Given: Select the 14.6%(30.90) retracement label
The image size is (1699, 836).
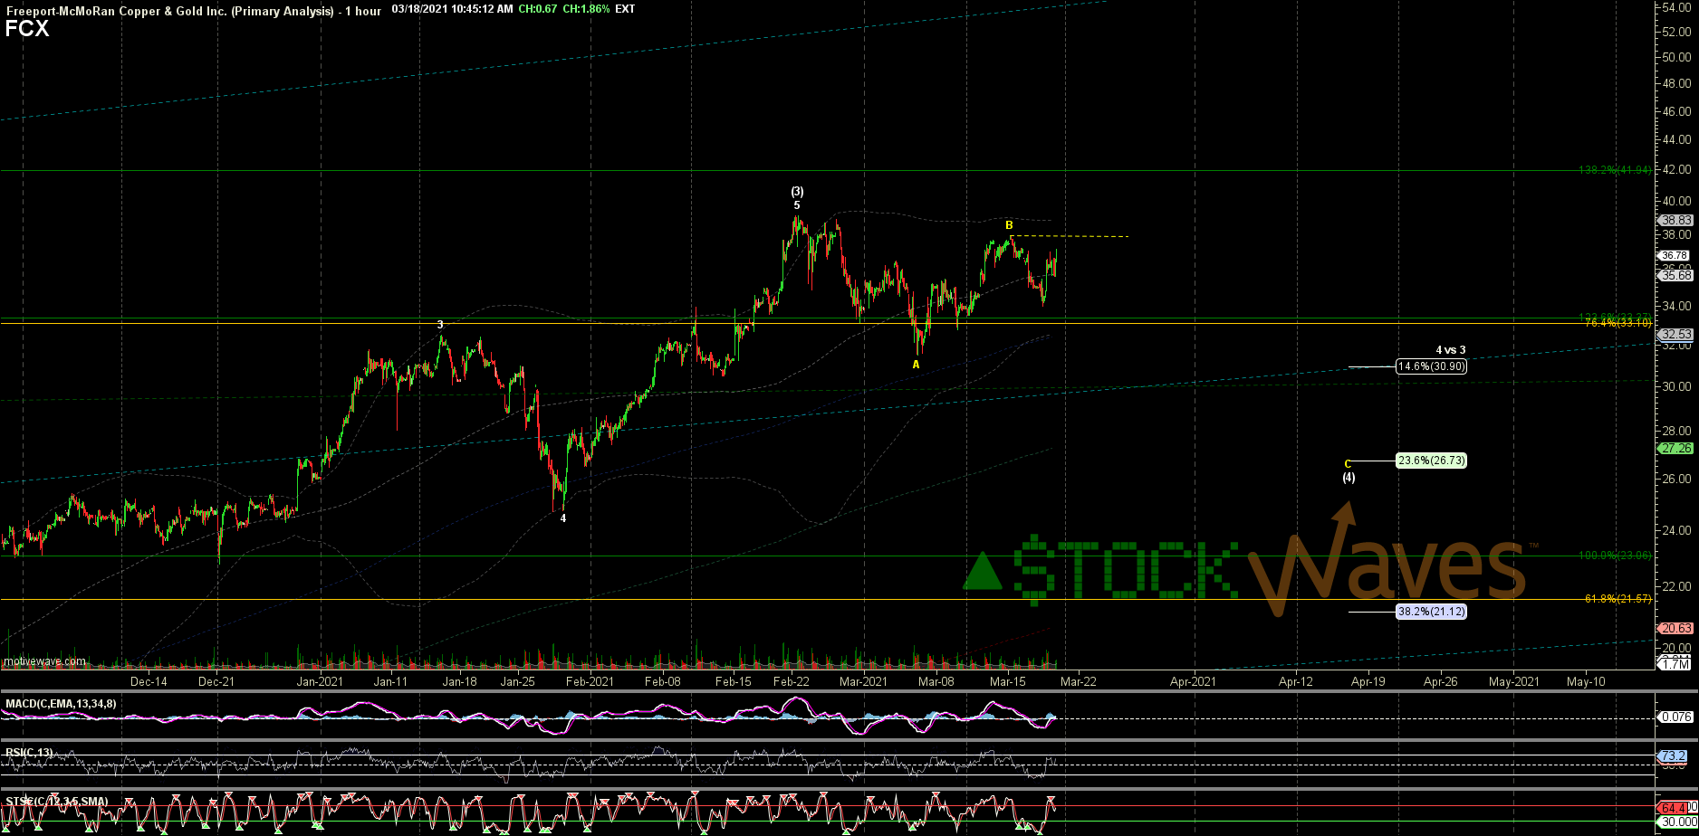Looking at the screenshot, I should pyautogui.click(x=1430, y=366).
